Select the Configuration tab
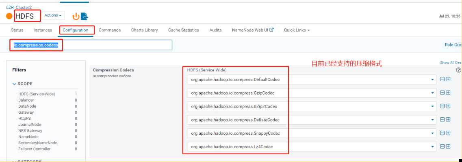This screenshot has height=162, width=462. 76,30
